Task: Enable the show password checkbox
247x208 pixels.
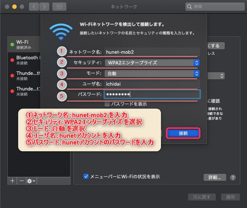Action: (x=107, y=104)
